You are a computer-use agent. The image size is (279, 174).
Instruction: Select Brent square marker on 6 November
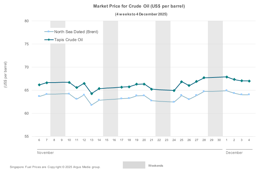coord(39,96)
